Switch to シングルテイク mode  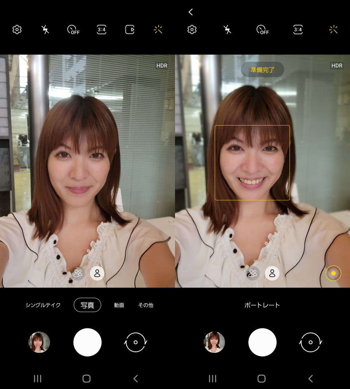pos(43,305)
